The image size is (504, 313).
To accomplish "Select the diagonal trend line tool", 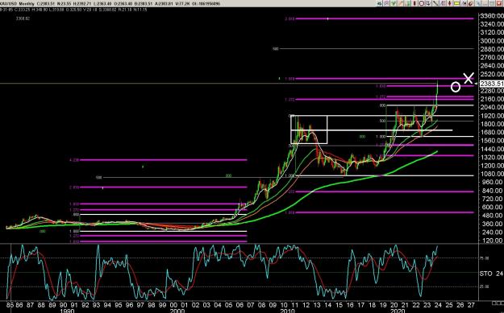I will point(435,3).
